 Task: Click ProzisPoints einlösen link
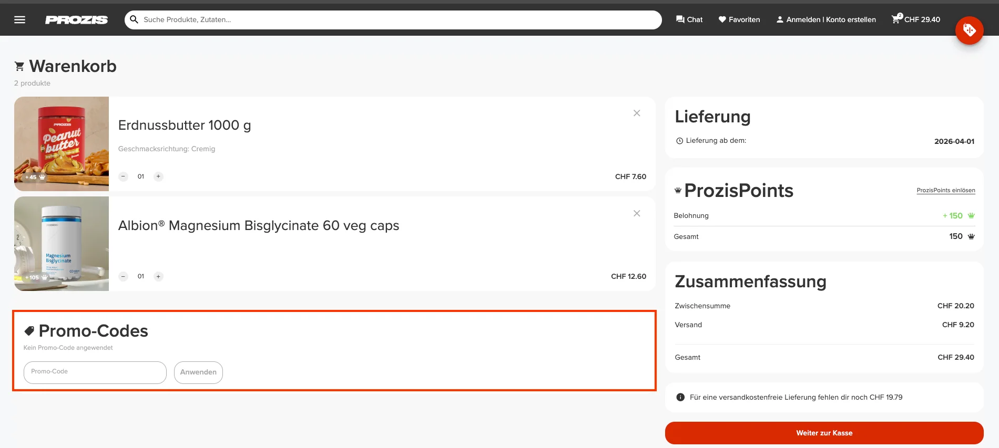946,190
